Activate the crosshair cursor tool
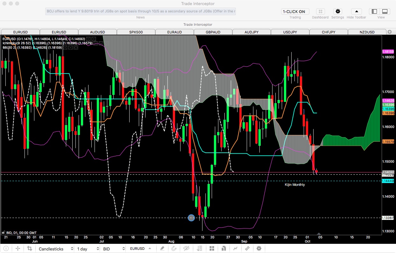The width and height of the screenshot is (396, 253). tap(18, 249)
